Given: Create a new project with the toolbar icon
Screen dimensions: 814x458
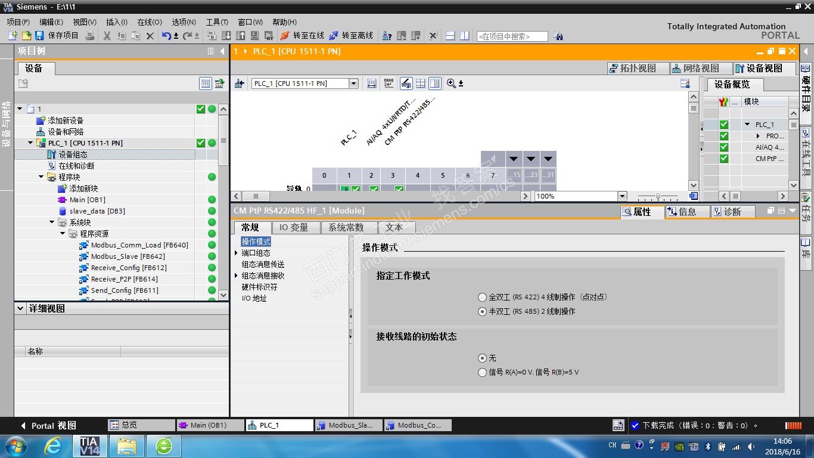Looking at the screenshot, I should pyautogui.click(x=13, y=36).
